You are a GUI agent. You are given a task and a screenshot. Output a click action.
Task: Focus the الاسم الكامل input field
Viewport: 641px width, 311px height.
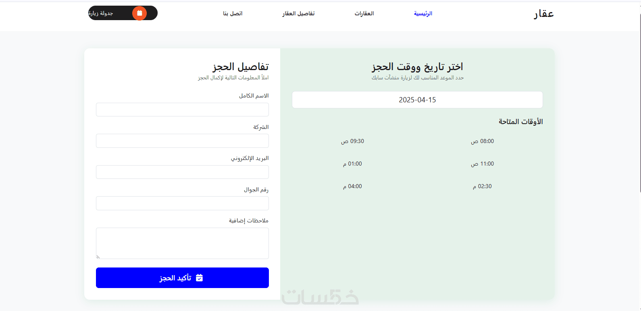[x=182, y=110]
